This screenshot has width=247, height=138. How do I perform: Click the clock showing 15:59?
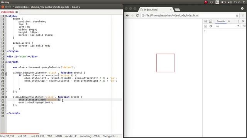[237, 2]
